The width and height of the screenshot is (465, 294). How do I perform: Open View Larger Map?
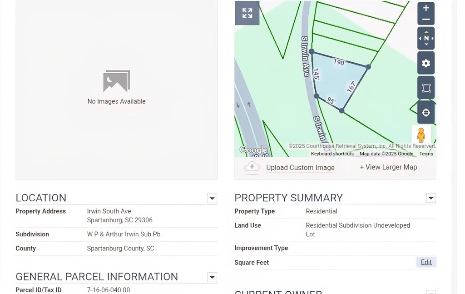pos(388,167)
